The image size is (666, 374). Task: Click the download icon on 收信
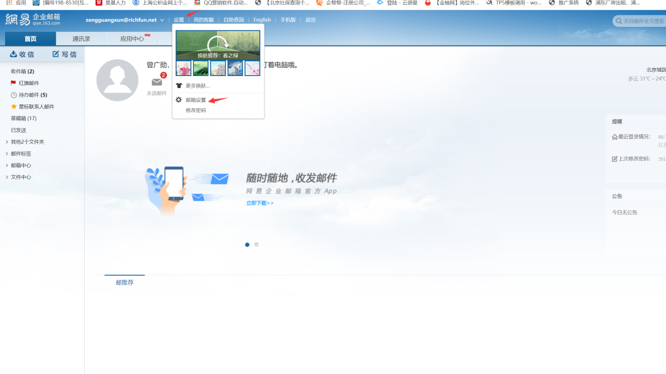tap(14, 54)
